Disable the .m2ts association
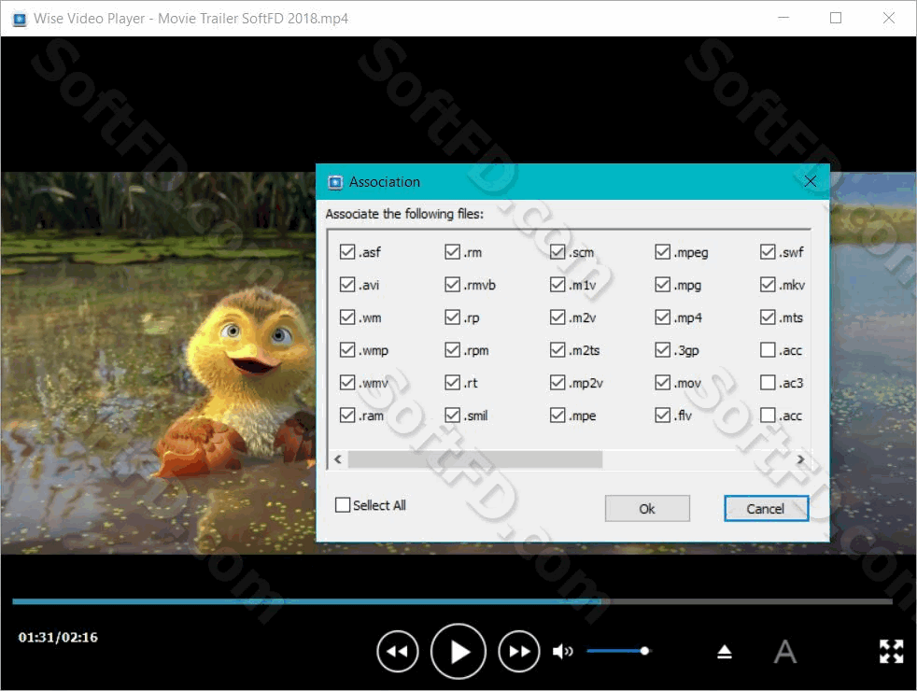 coord(557,350)
